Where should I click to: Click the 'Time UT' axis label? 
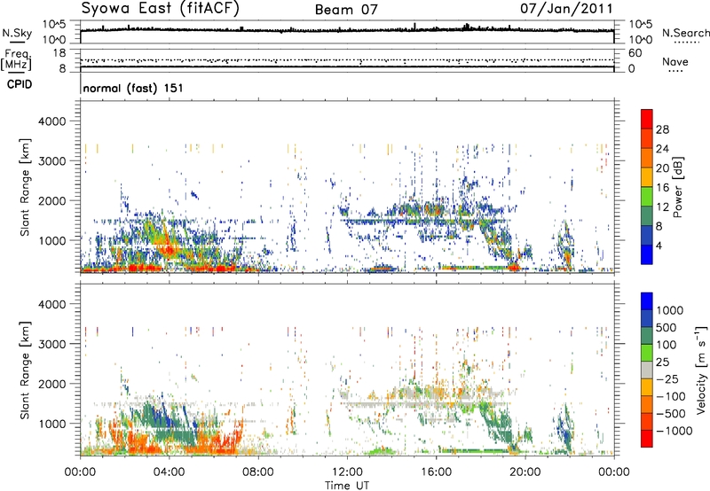(347, 486)
